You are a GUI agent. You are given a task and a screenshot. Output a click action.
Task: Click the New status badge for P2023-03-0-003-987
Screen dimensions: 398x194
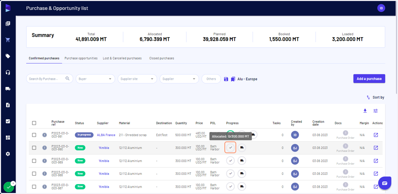click(x=80, y=187)
